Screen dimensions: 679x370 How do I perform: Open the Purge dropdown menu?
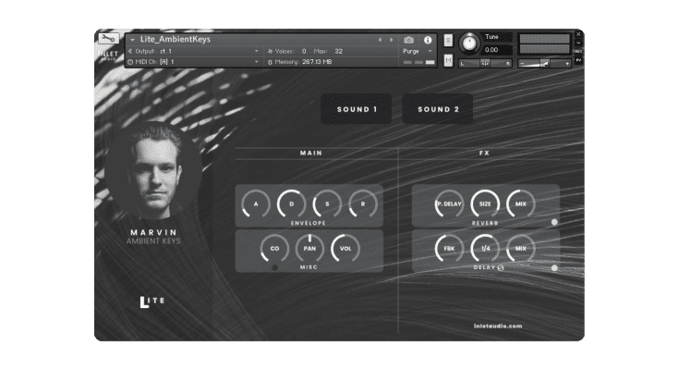(x=415, y=52)
